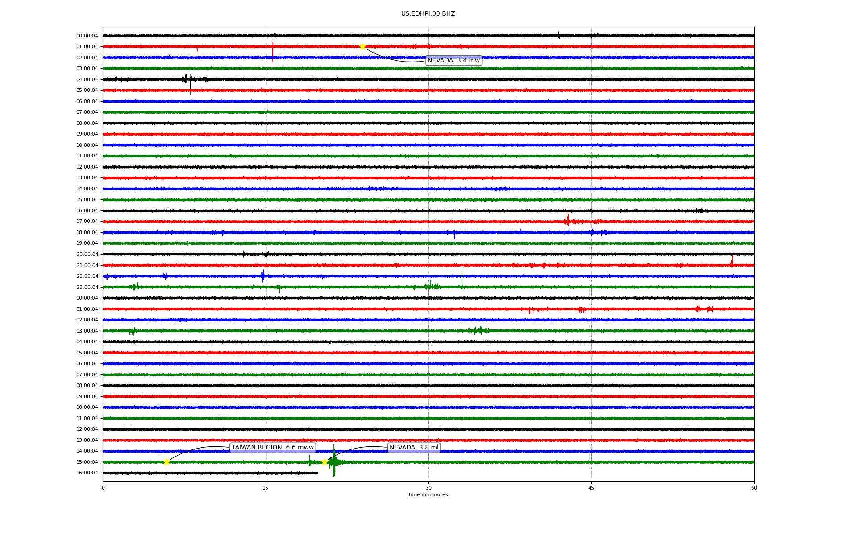
Task: Click the 17:00:04 row time label
Action: coord(87,222)
